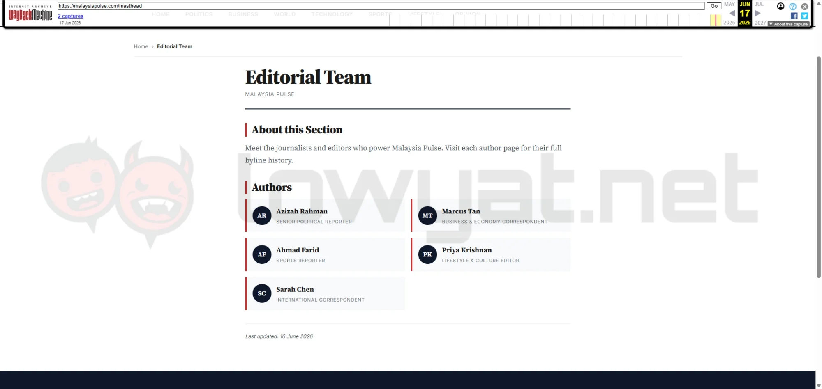Close the Wayback toolbar with X icon
The width and height of the screenshot is (822, 389).
pos(805,7)
